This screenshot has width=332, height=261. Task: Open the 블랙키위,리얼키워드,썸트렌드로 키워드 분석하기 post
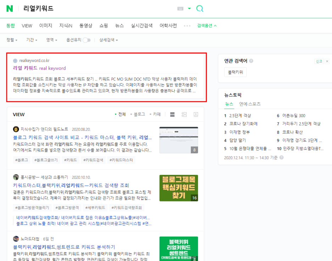(x=64, y=247)
